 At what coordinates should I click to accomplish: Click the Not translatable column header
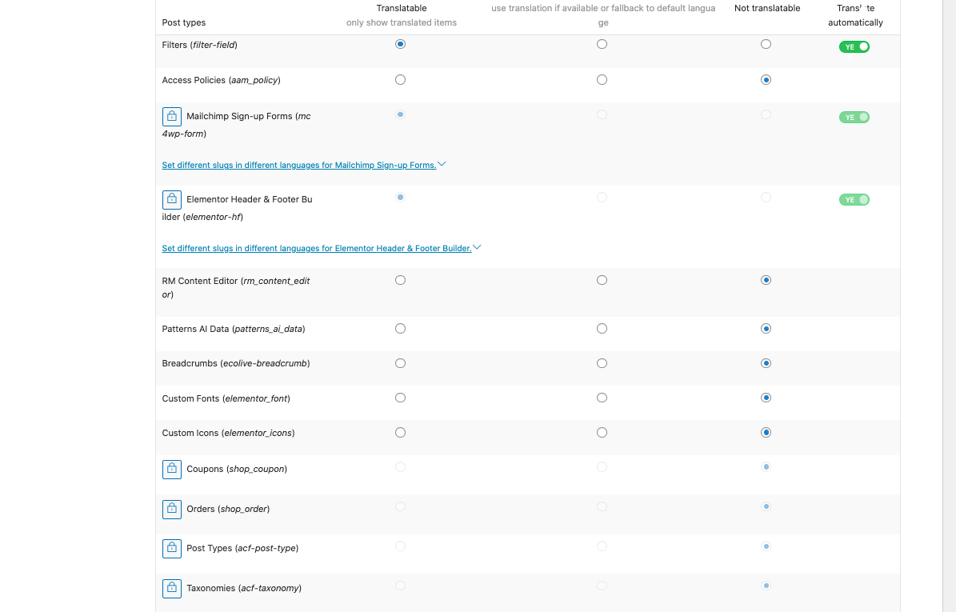point(767,8)
